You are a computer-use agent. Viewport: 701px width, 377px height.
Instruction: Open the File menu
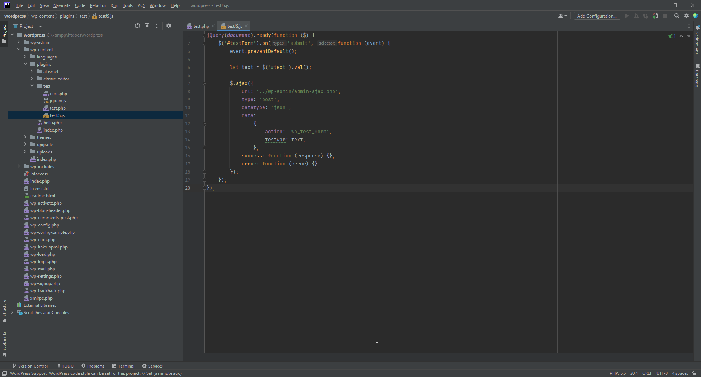[20, 5]
